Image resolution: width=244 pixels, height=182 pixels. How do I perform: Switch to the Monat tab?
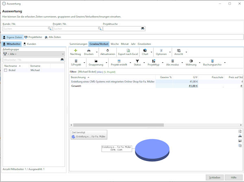point(125,44)
